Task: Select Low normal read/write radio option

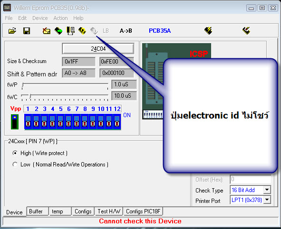Action: [15, 165]
